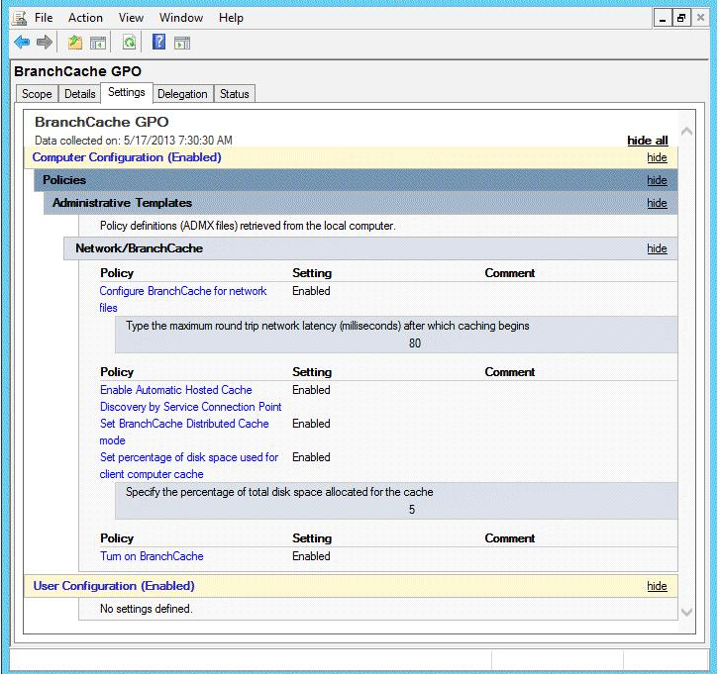Image resolution: width=721 pixels, height=680 pixels.
Task: Click Show/Hide Console Tree icon
Action: [98, 42]
